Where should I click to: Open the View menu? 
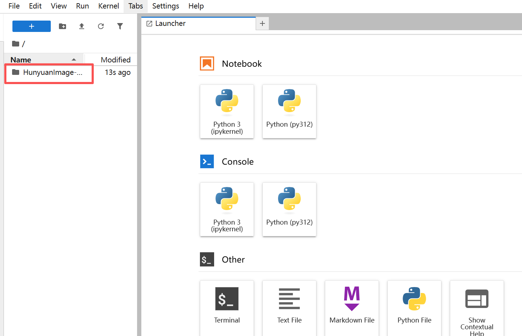[59, 6]
